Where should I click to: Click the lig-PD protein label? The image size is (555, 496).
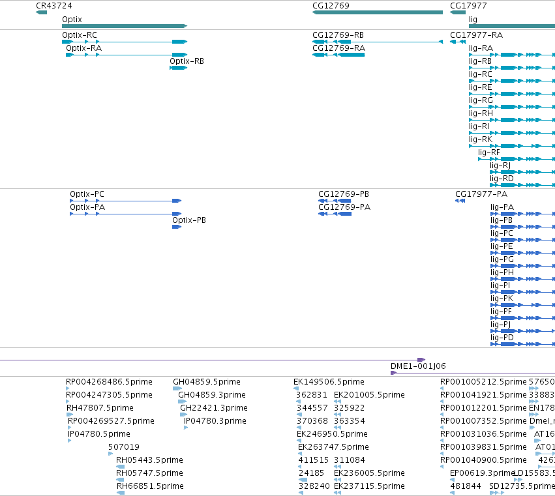coord(502,338)
